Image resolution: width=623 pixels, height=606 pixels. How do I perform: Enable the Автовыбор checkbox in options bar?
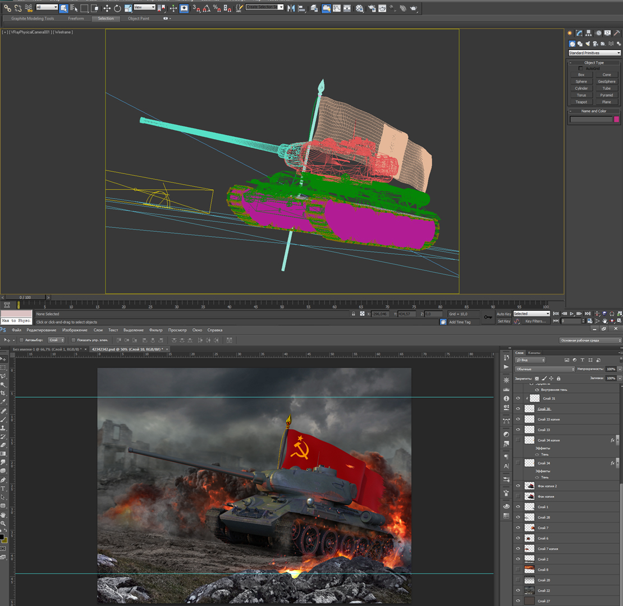[21, 340]
